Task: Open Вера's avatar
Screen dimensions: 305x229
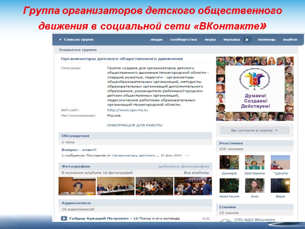Action: (280, 185)
